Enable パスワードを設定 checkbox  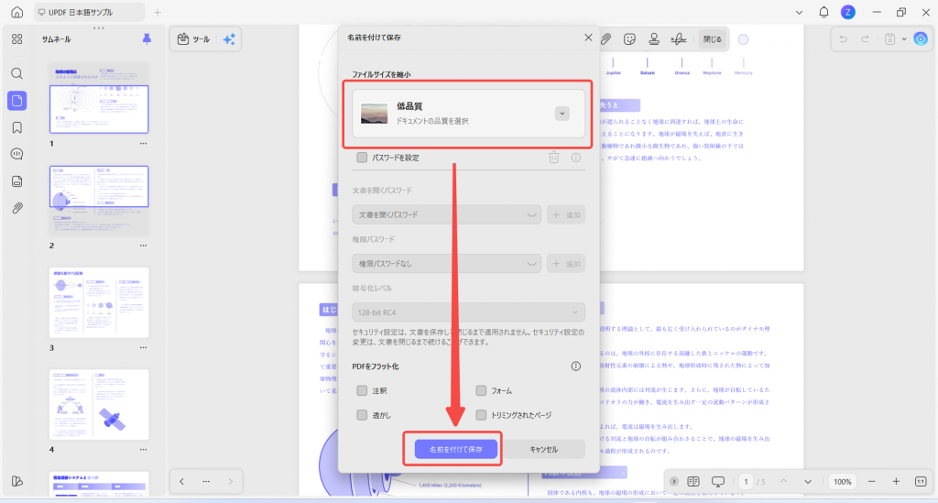click(362, 158)
